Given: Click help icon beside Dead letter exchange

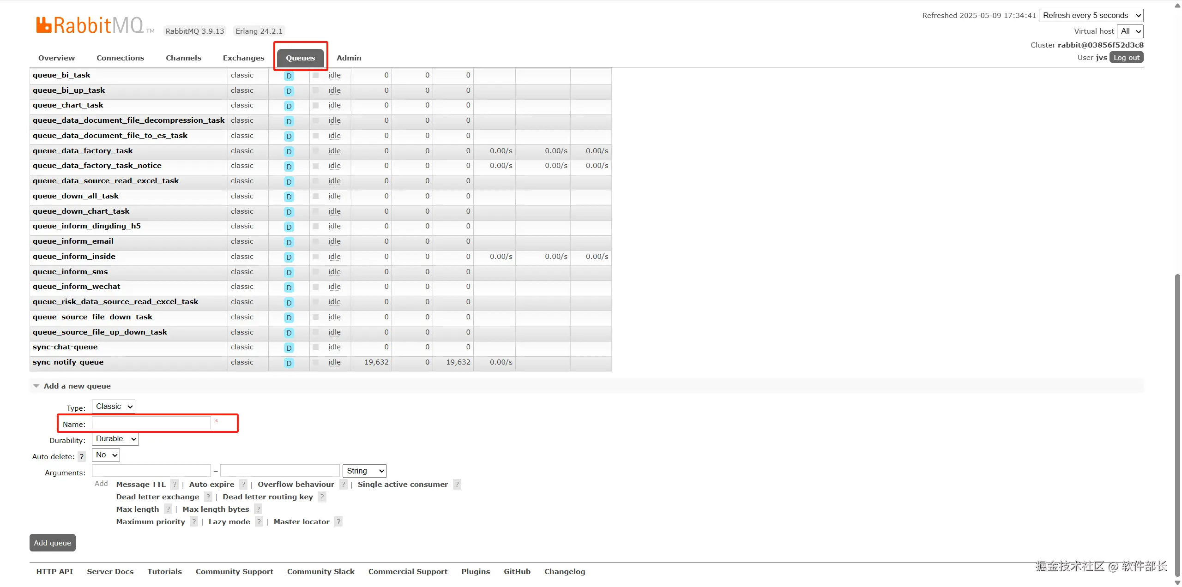Looking at the screenshot, I should click(x=208, y=497).
